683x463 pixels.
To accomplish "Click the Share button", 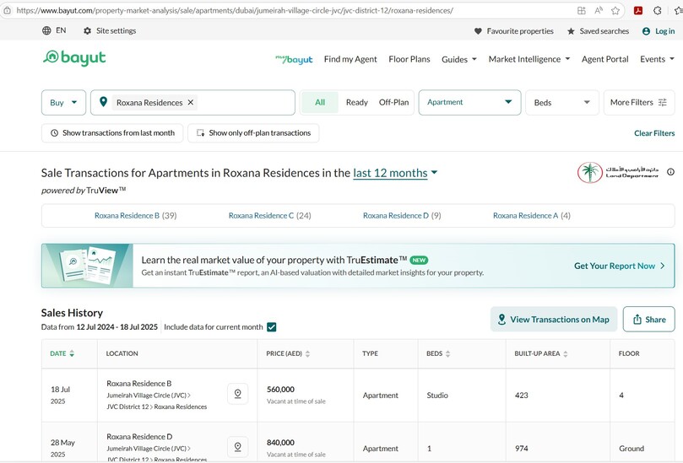I will tap(648, 320).
